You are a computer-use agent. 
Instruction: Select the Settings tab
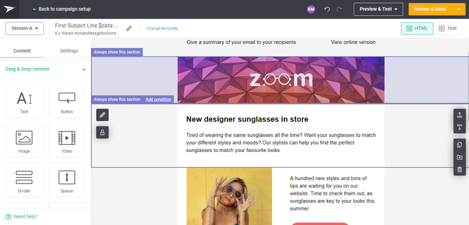[x=69, y=51]
